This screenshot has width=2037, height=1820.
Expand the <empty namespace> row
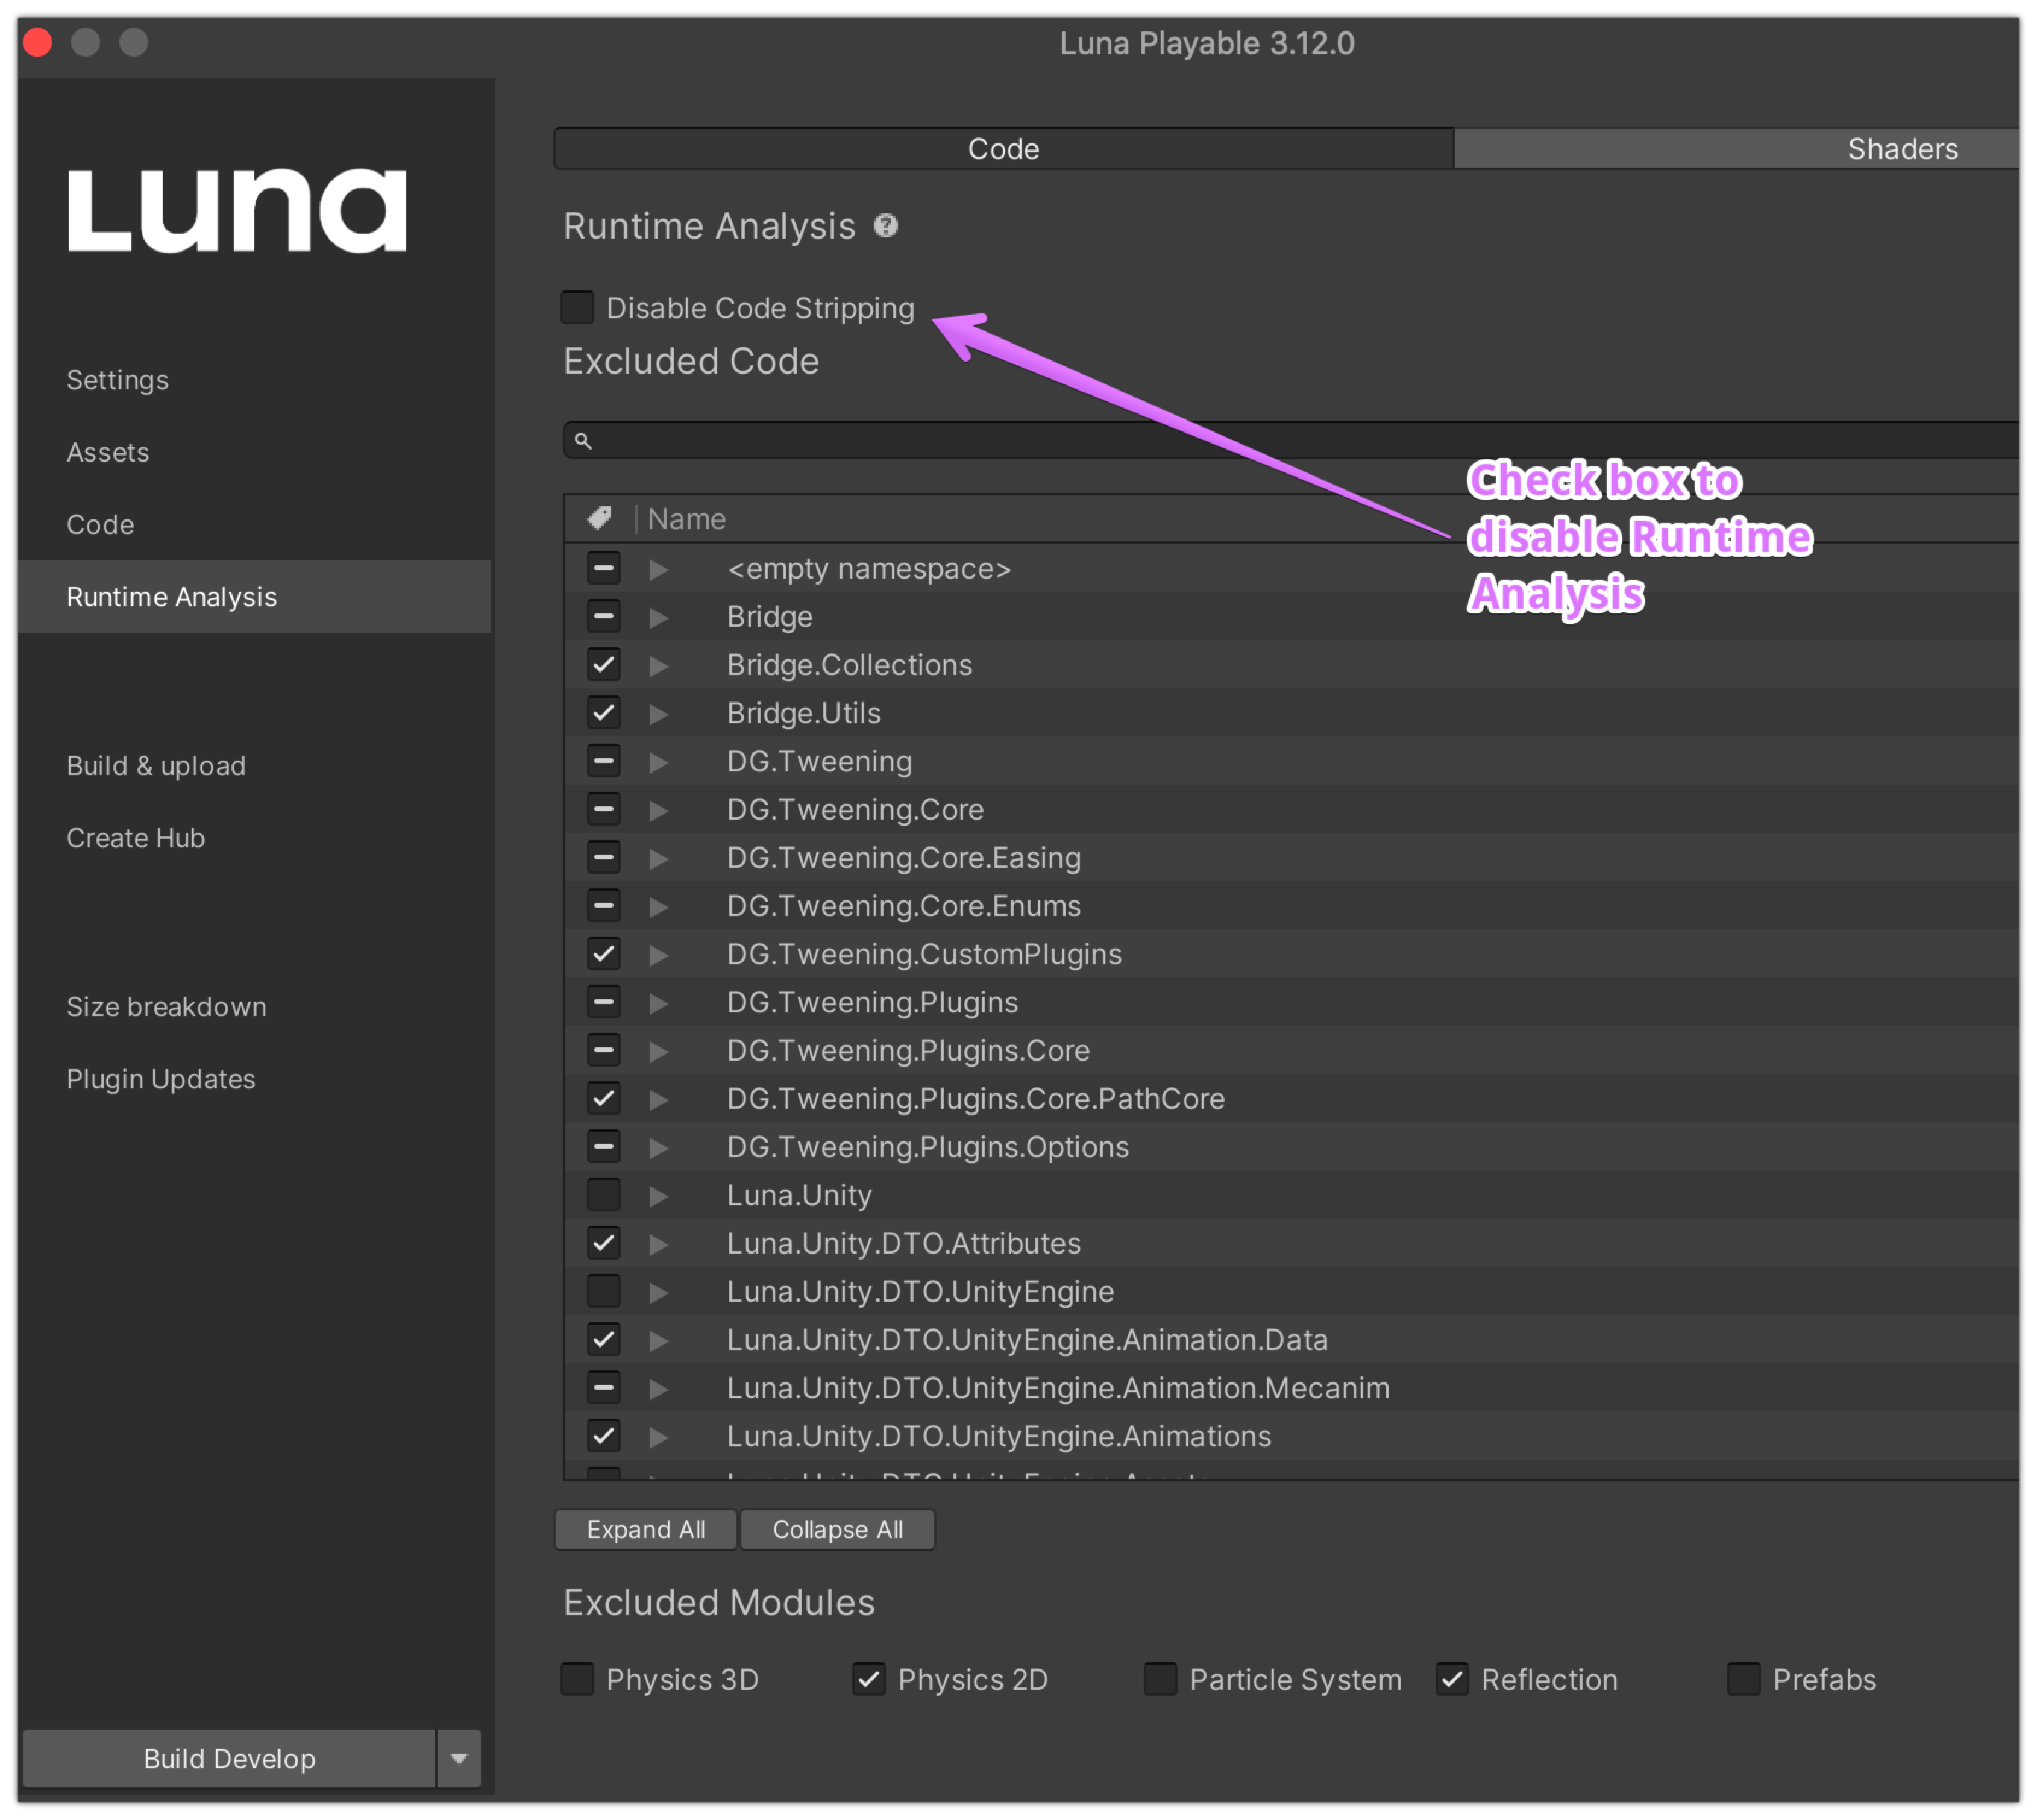[x=658, y=569]
